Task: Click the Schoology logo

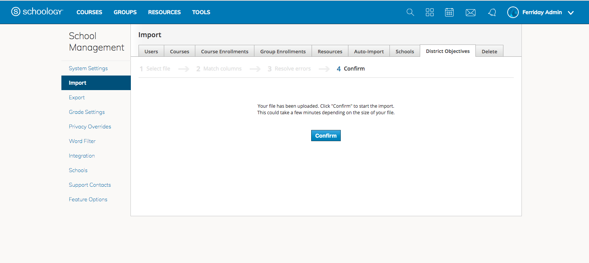Action: coord(37,12)
